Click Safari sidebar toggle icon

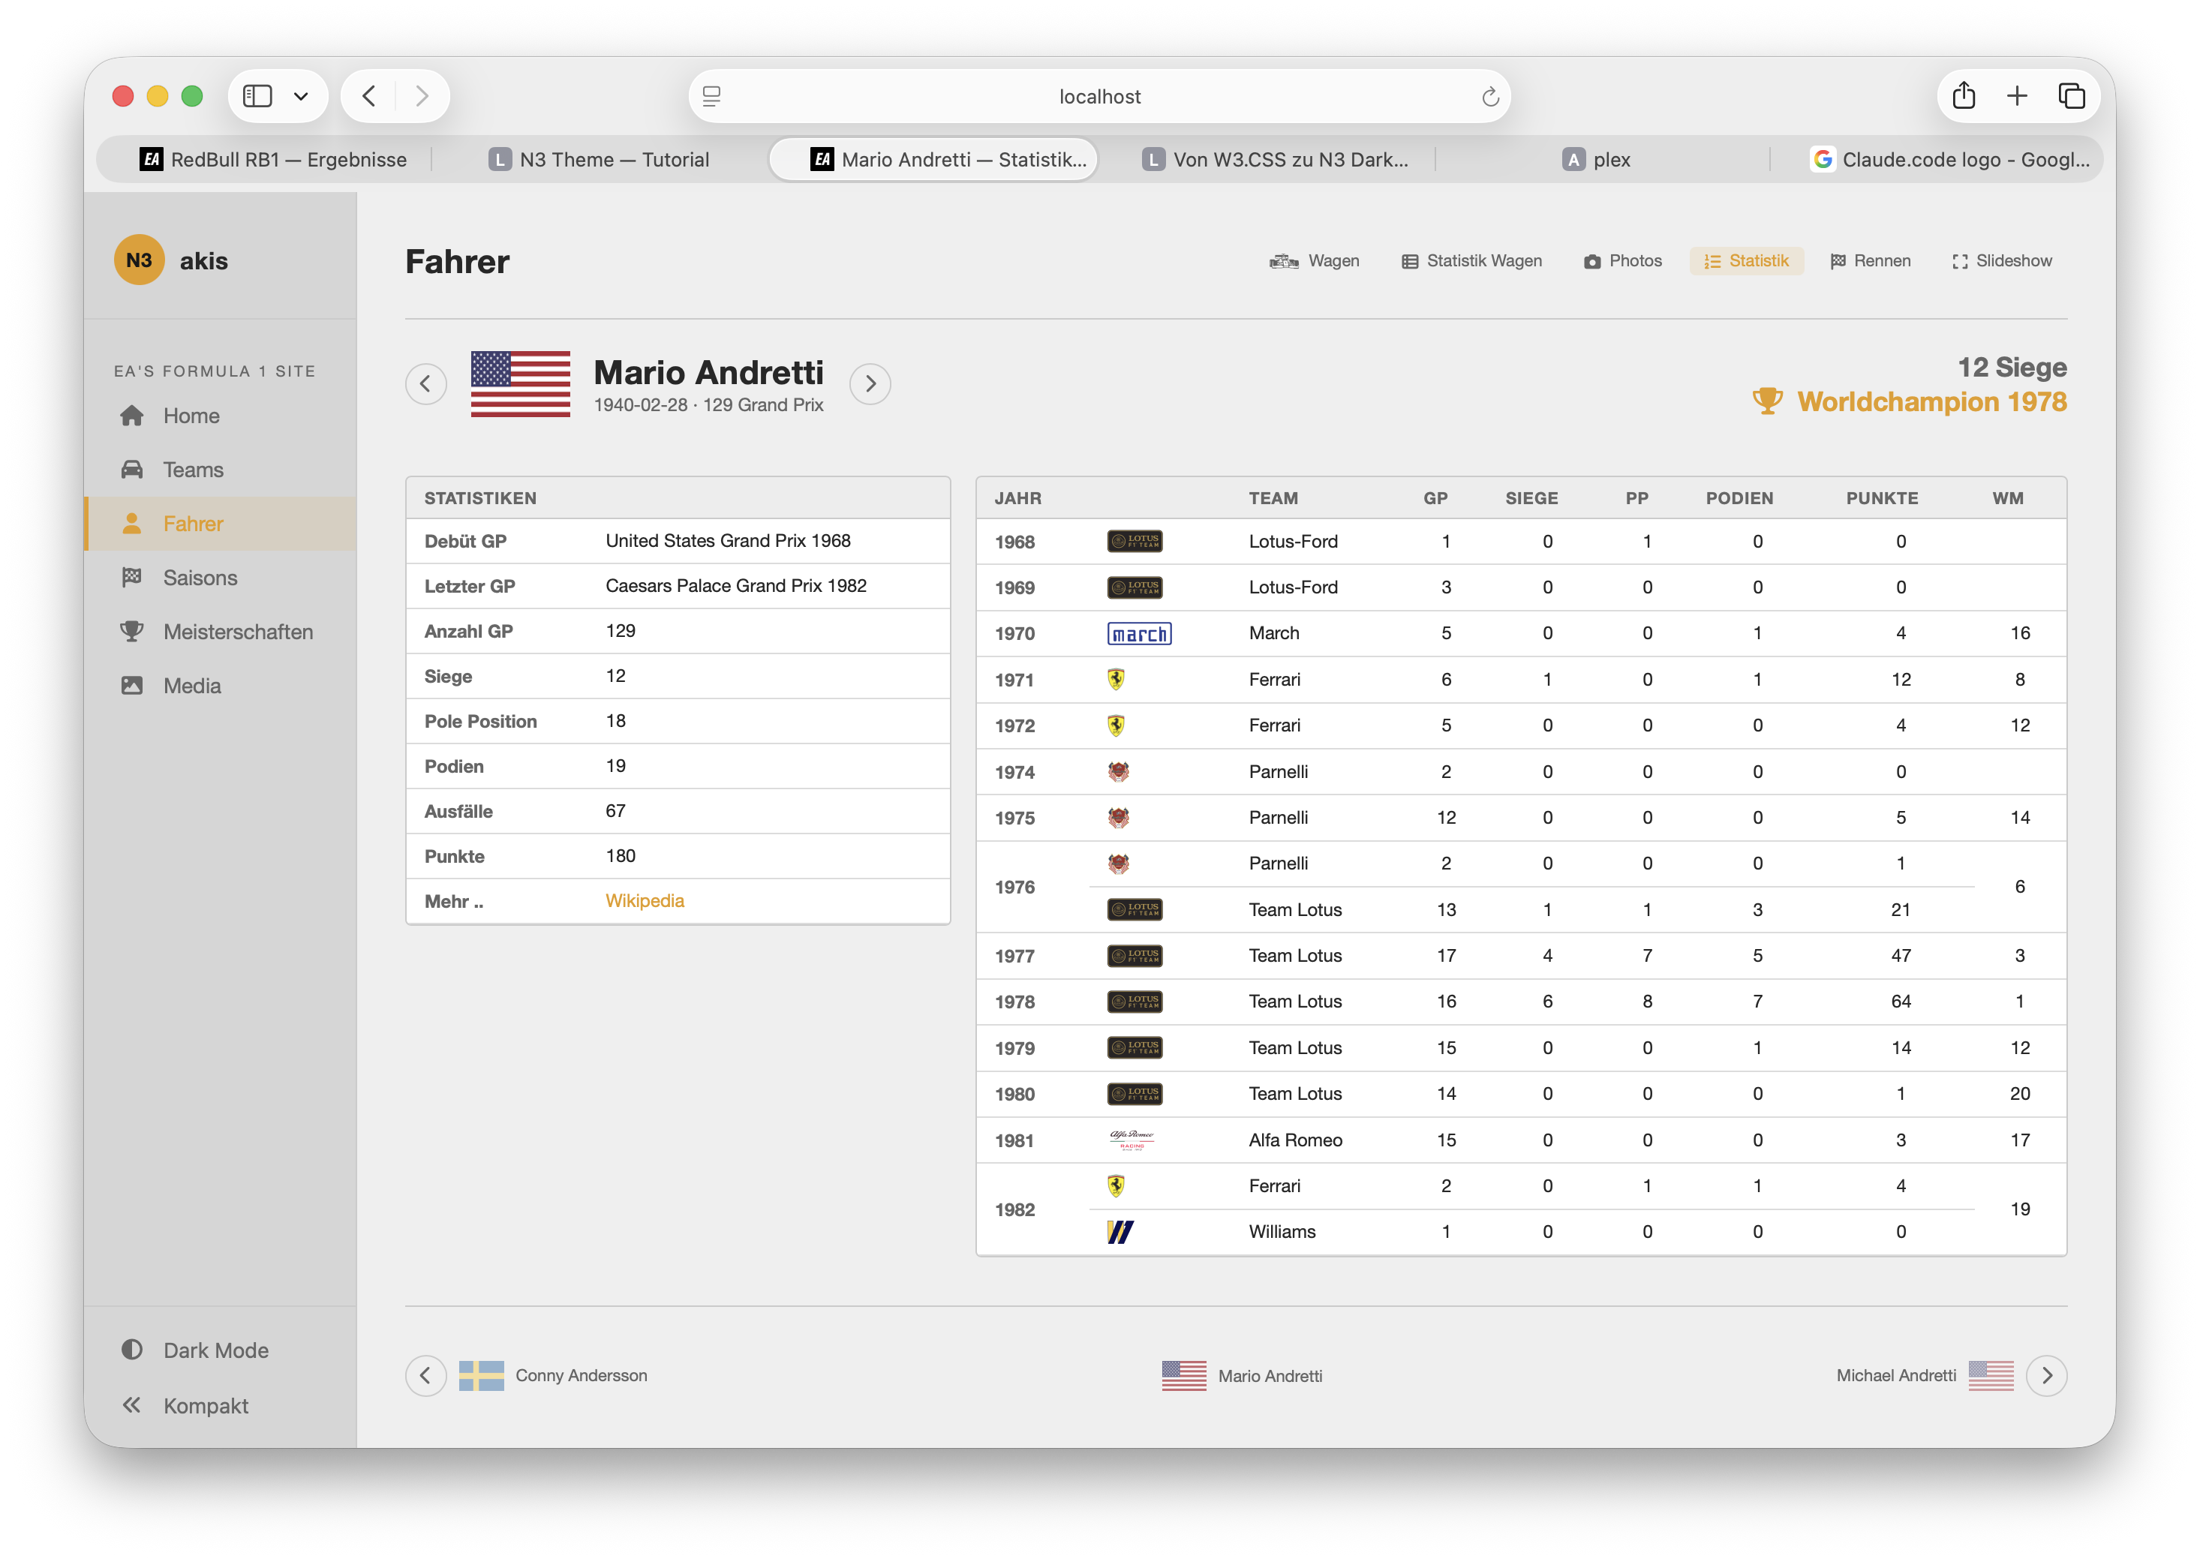click(x=257, y=96)
